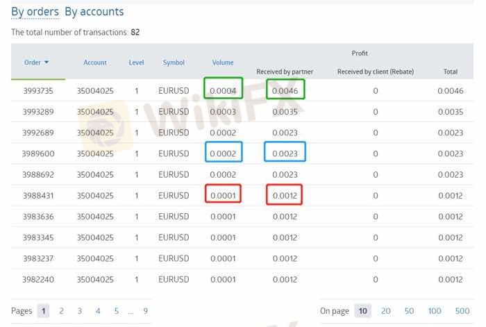Screen dimensions: 486x327
Task: Select order 3993735 in table
Action: click(x=37, y=91)
